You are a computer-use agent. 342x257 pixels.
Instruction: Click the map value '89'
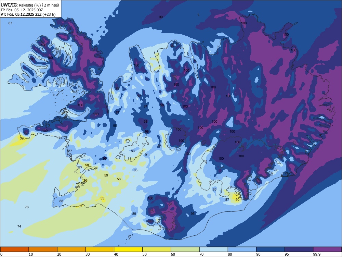coord(134,214)
